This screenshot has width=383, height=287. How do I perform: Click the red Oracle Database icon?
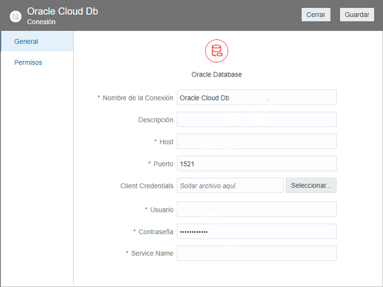pos(217,51)
